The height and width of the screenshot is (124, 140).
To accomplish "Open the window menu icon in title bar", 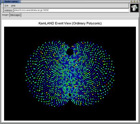I will 3,2.
